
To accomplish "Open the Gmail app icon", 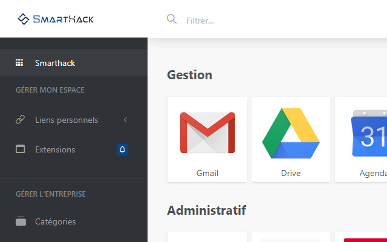I will [207, 132].
